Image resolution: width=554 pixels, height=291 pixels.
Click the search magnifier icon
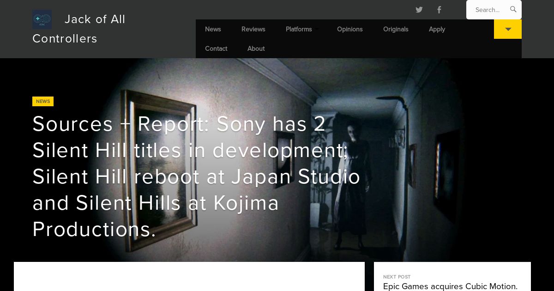[513, 9]
